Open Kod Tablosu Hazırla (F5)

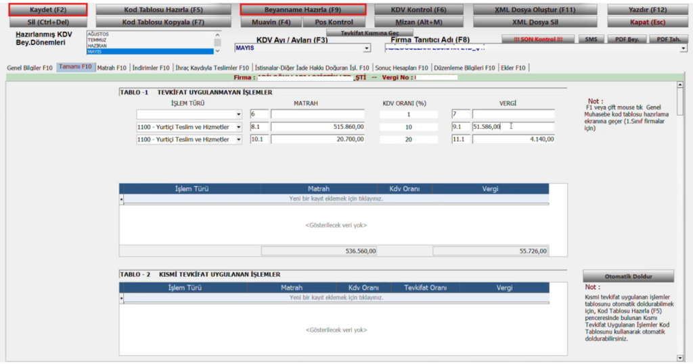(x=163, y=9)
